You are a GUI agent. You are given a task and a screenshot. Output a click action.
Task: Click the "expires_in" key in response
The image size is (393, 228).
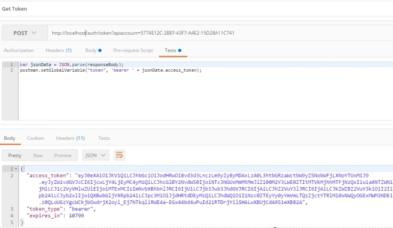[45, 215]
